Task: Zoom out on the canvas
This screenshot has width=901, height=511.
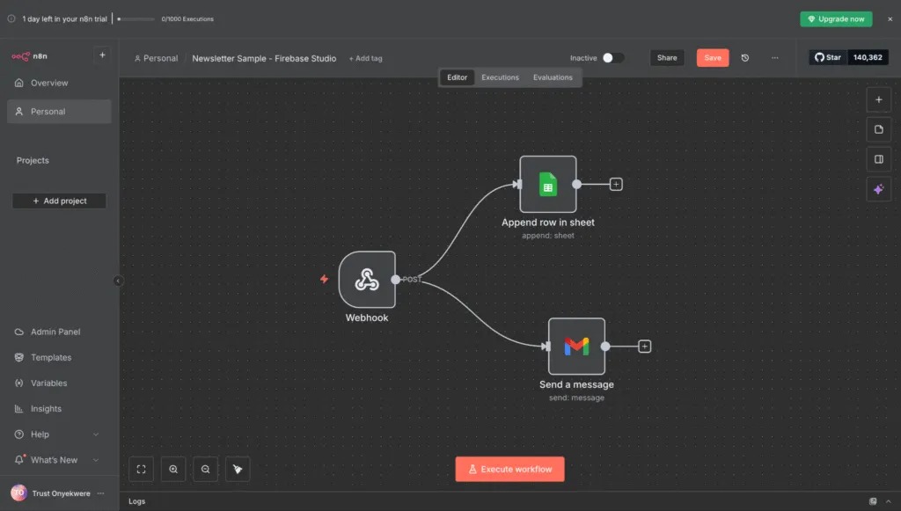Action: click(x=205, y=470)
